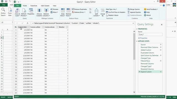Click Use First Row As Headers
The height and width of the screenshot is (99, 177).
[x=116, y=12]
